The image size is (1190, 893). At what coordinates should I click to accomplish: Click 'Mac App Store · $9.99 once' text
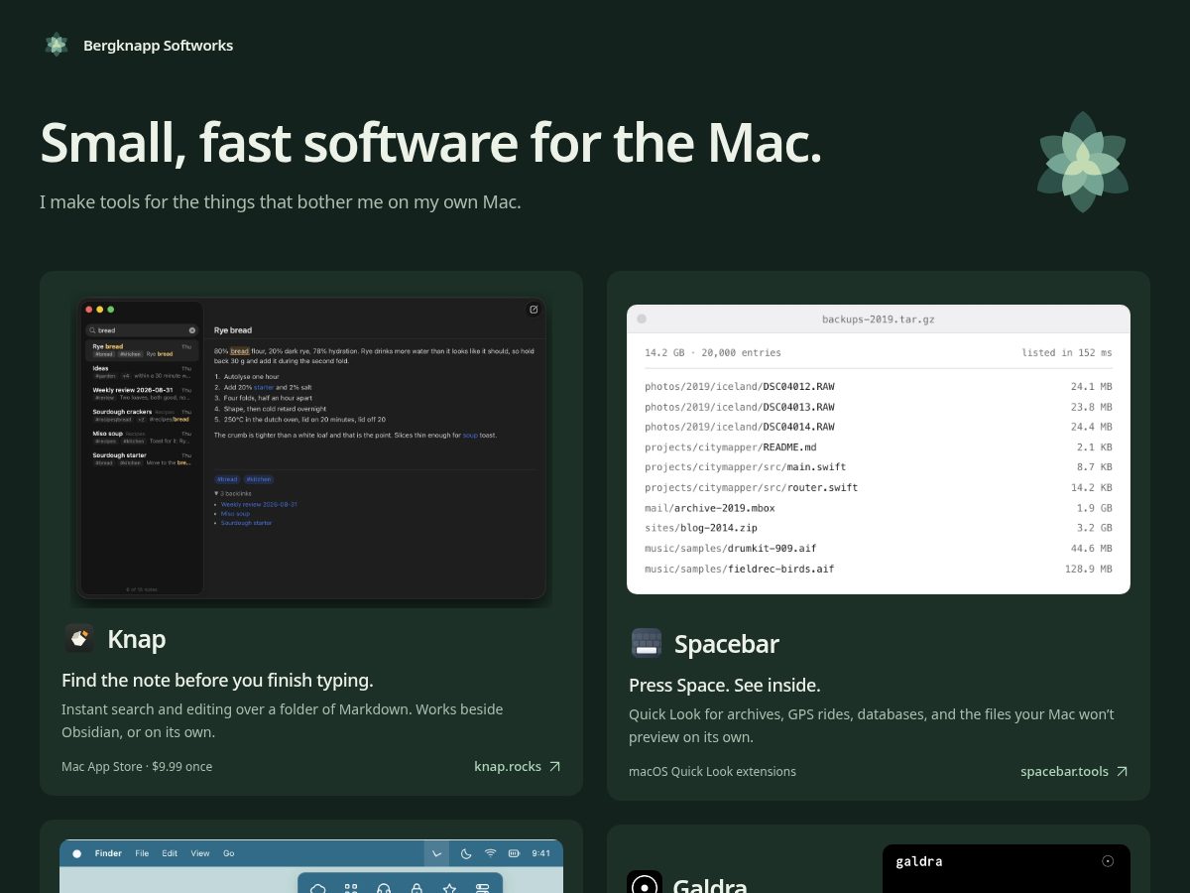click(x=137, y=766)
